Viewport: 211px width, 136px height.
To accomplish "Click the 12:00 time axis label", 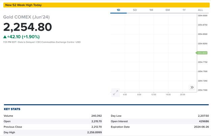I will click(x=154, y=95).
